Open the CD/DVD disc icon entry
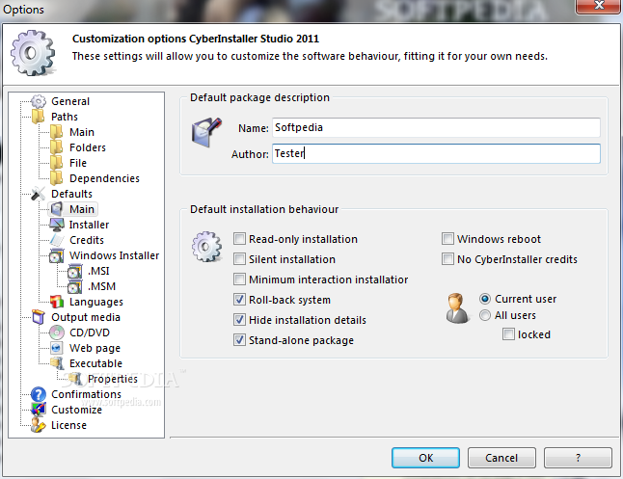This screenshot has width=623, height=479. click(x=57, y=333)
